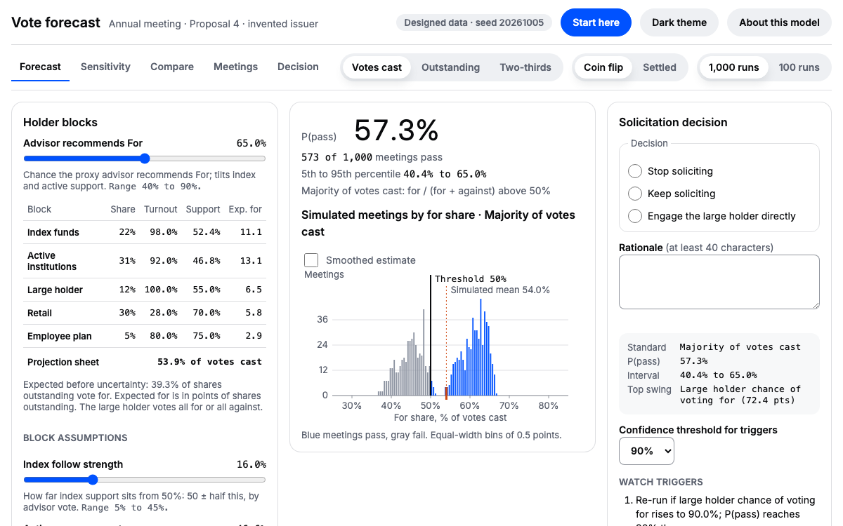Image resolution: width=843 pixels, height=526 pixels.
Task: Click the Designed data seed badge
Action: point(474,22)
